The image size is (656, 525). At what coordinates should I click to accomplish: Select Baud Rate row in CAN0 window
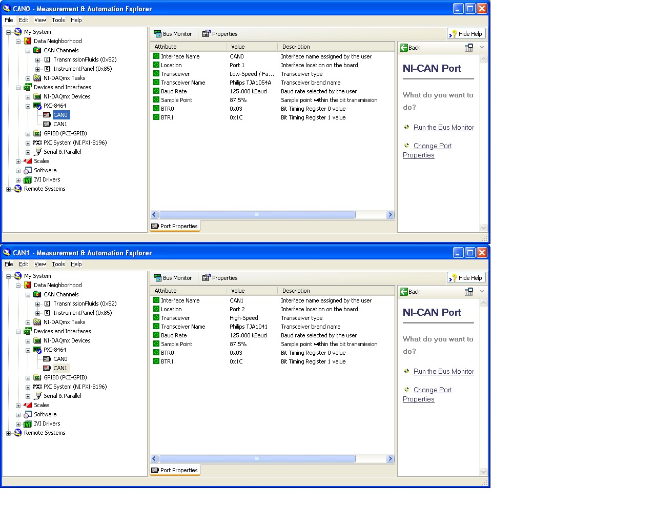(272, 91)
